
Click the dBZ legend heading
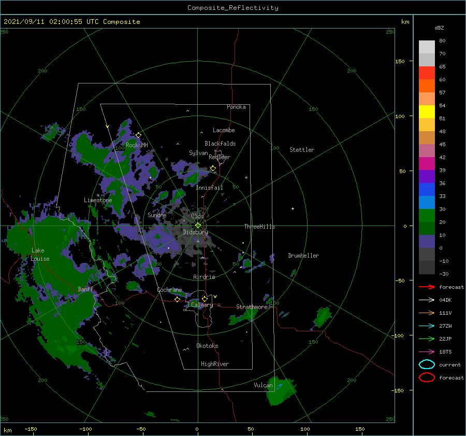(x=439, y=27)
